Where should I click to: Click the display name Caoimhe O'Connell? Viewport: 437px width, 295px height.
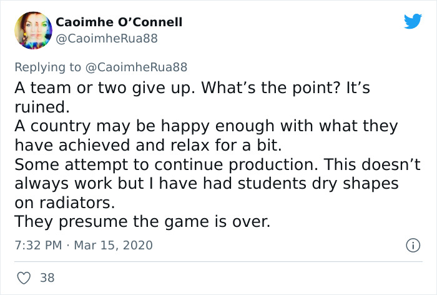tap(119, 22)
